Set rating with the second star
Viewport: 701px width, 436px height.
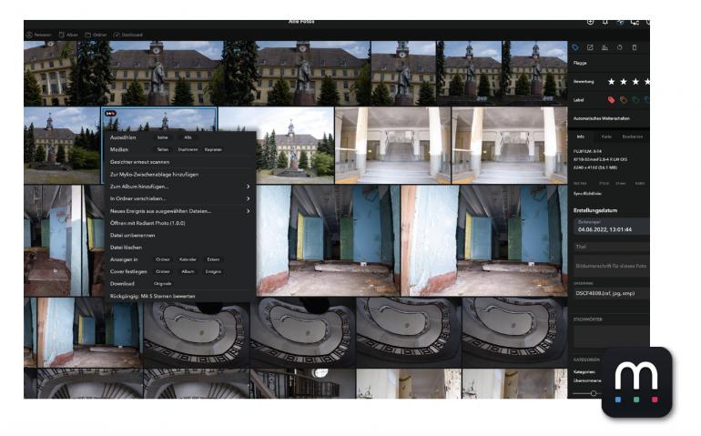point(624,81)
